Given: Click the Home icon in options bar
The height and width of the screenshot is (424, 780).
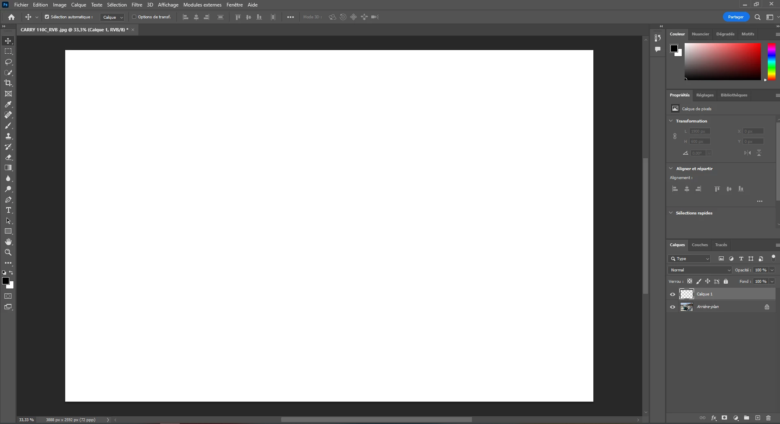Looking at the screenshot, I should pos(11,17).
